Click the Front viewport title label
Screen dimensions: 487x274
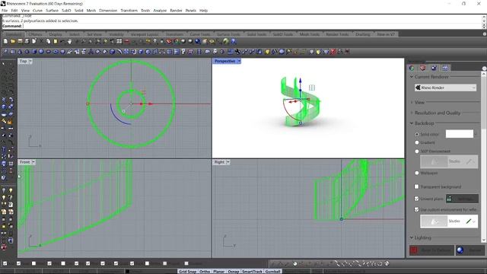click(24, 162)
